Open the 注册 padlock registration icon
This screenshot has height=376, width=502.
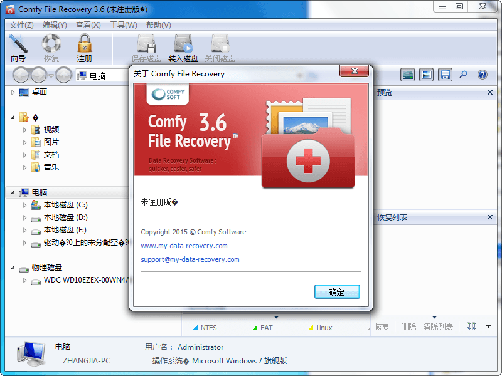coord(85,48)
